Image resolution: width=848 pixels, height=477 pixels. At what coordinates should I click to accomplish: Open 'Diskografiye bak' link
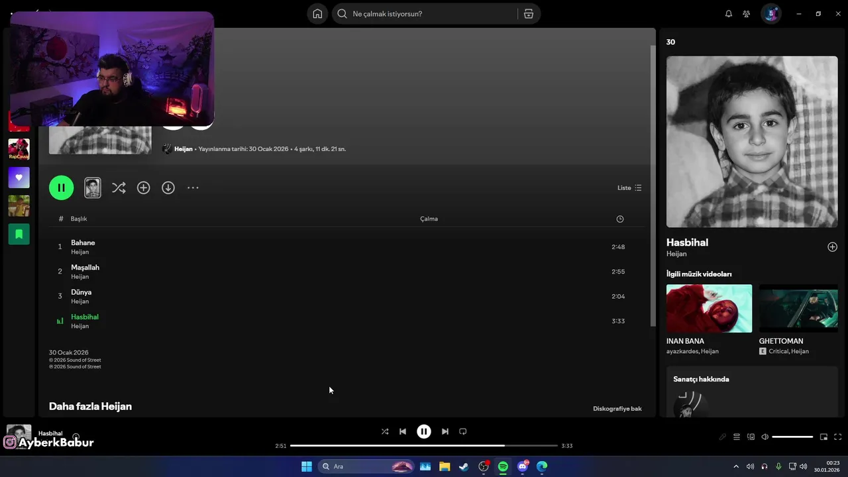(x=617, y=409)
